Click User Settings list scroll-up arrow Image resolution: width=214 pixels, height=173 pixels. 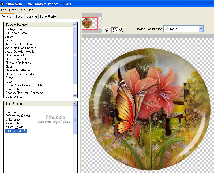tap(75, 103)
